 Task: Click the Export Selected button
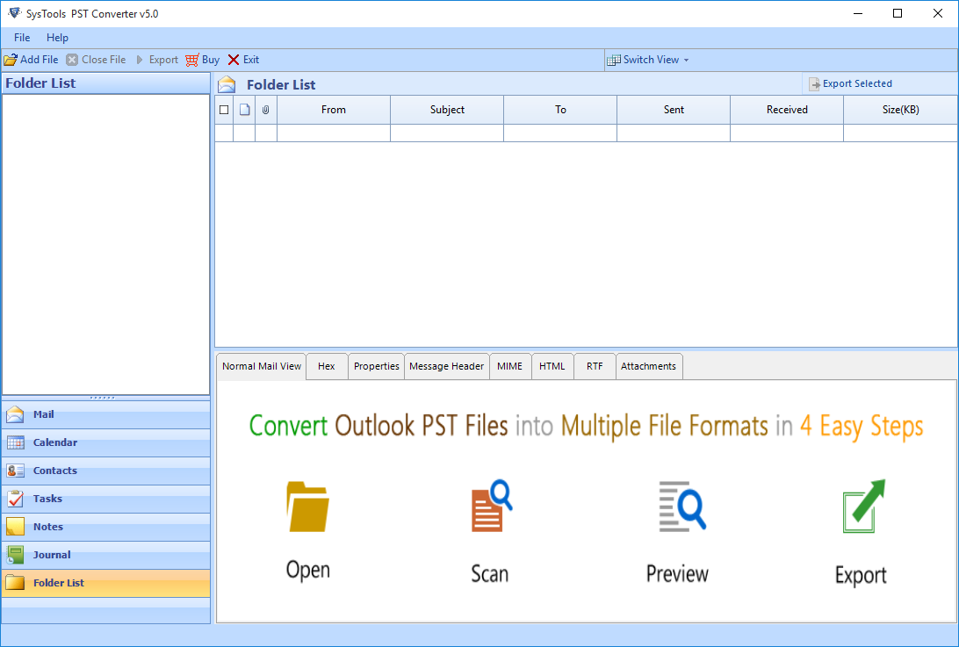click(851, 83)
